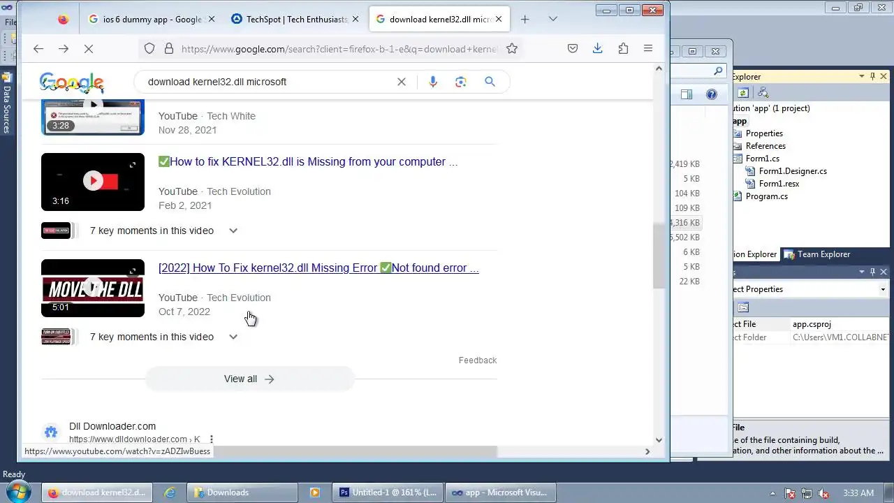
Task: Open the Data Sources side tab
Action: [x=7, y=103]
